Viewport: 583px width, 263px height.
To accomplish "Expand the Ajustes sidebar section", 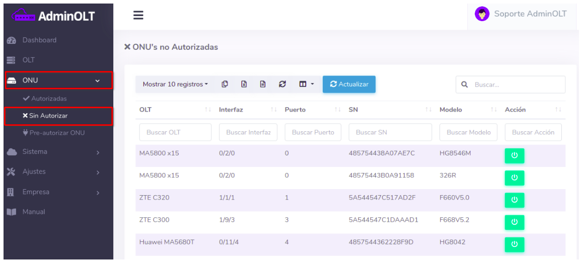I will click(58, 172).
